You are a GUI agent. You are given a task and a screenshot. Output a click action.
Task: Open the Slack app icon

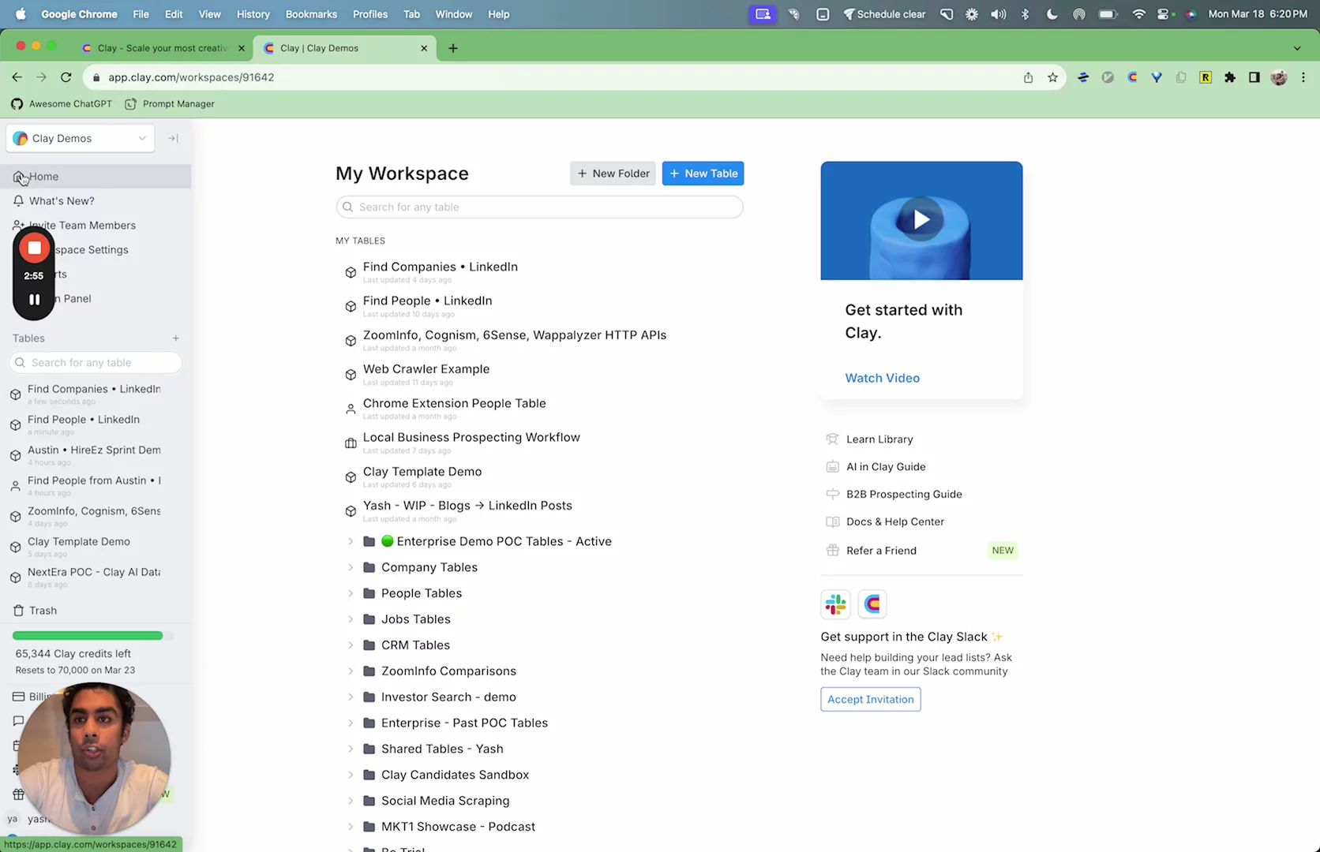835,604
